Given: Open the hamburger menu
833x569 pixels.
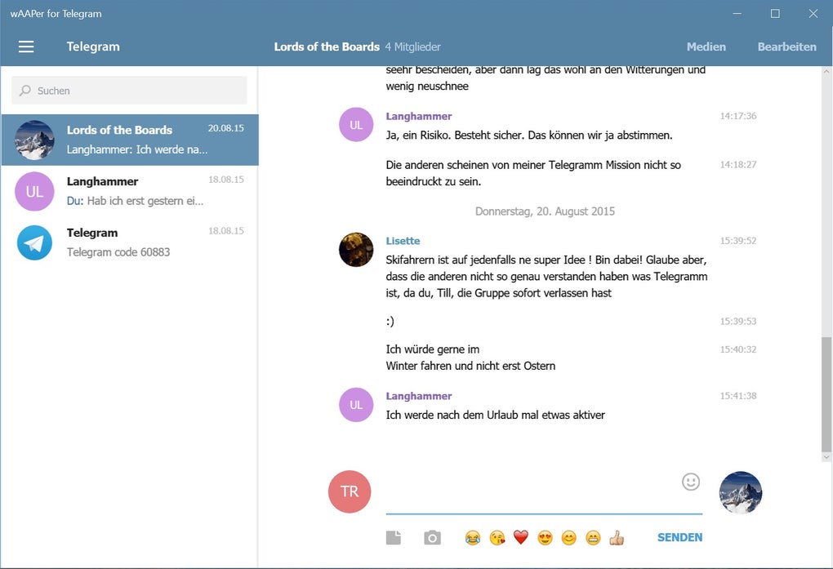Looking at the screenshot, I should [26, 47].
